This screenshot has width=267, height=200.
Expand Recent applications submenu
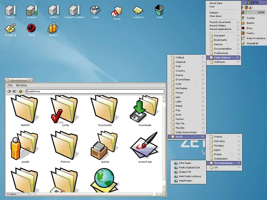(x=223, y=29)
